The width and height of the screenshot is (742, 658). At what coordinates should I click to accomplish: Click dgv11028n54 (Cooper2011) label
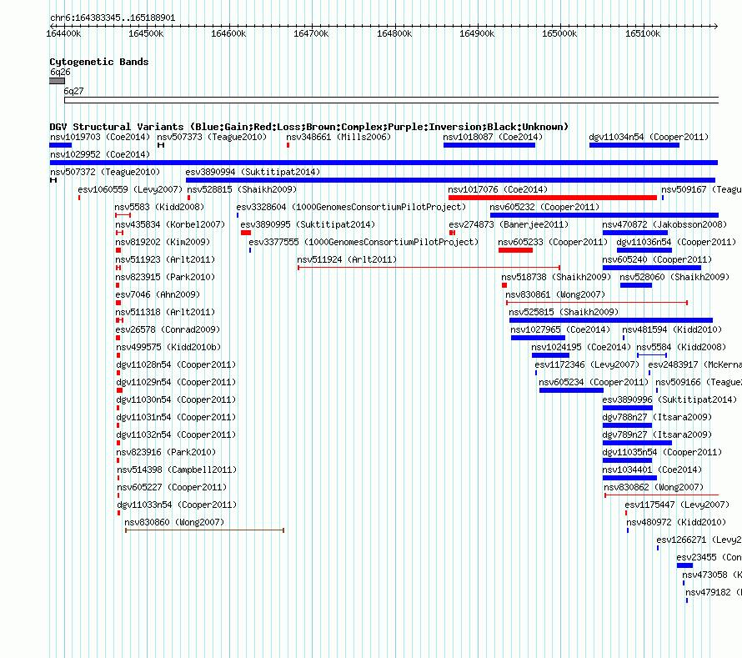(x=176, y=364)
